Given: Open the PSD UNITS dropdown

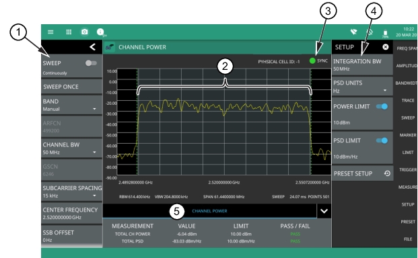Looking at the screenshot, I should point(362,87).
